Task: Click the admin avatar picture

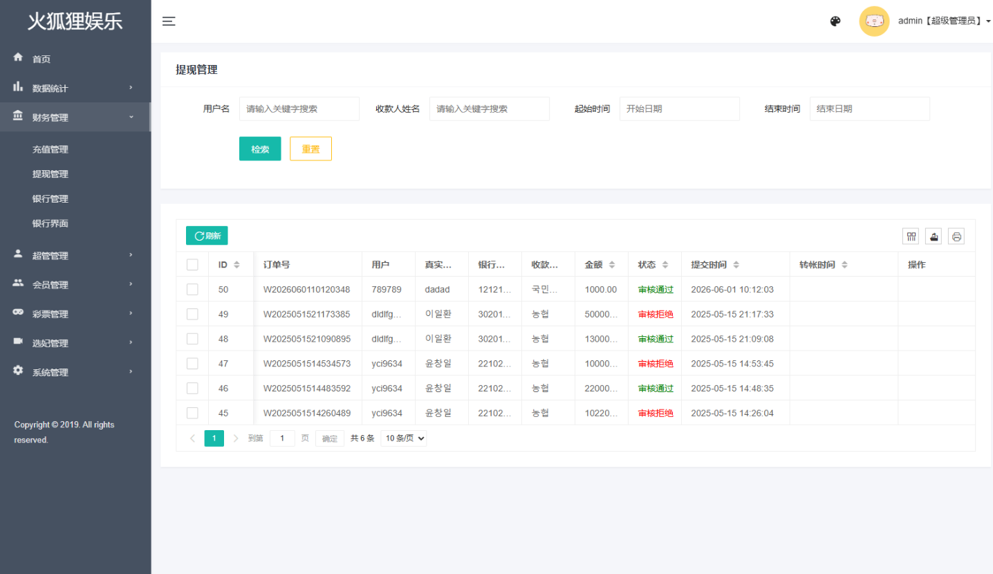Action: coord(874,21)
